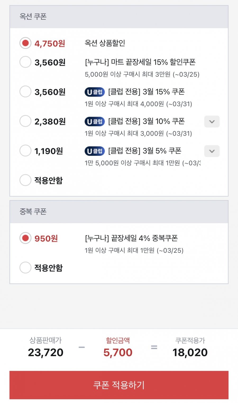Expand details chevron for 3월 5% 쿠폰
Image resolution: width=238 pixels, height=403 pixels.
tap(212, 151)
